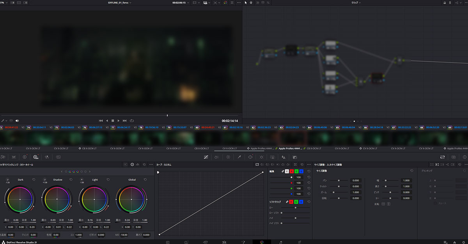Open the HDR color wheels palette
Viewport: 468px width, 244px height.
pos(35,157)
